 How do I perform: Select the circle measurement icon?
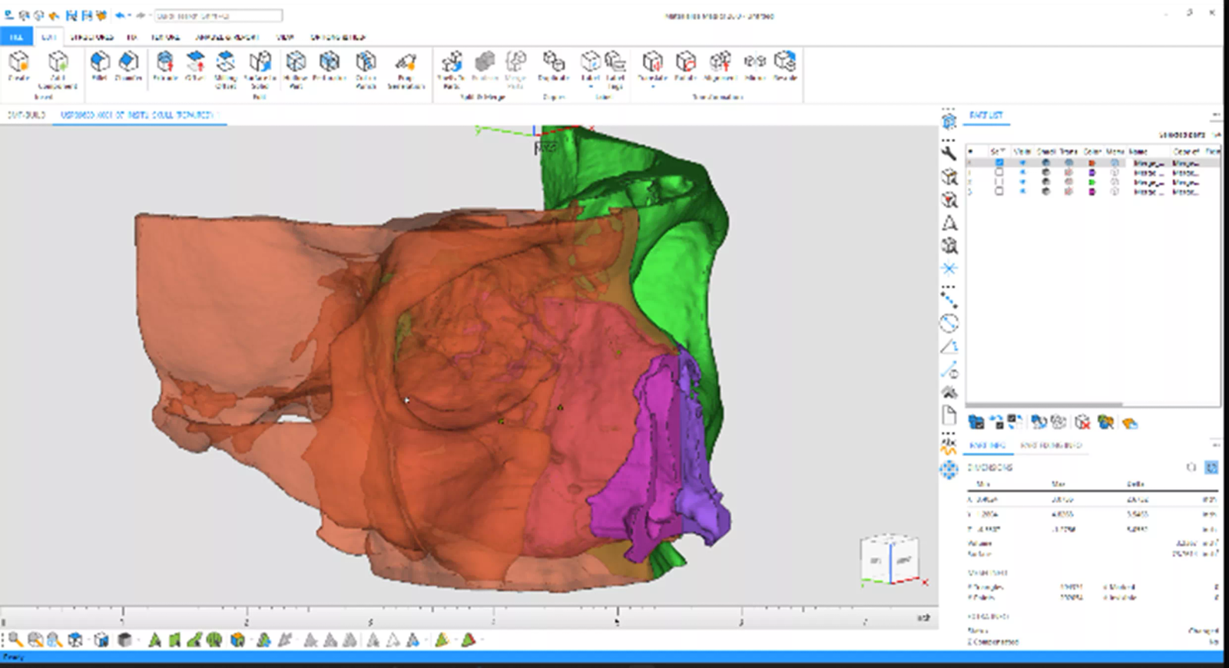949,323
